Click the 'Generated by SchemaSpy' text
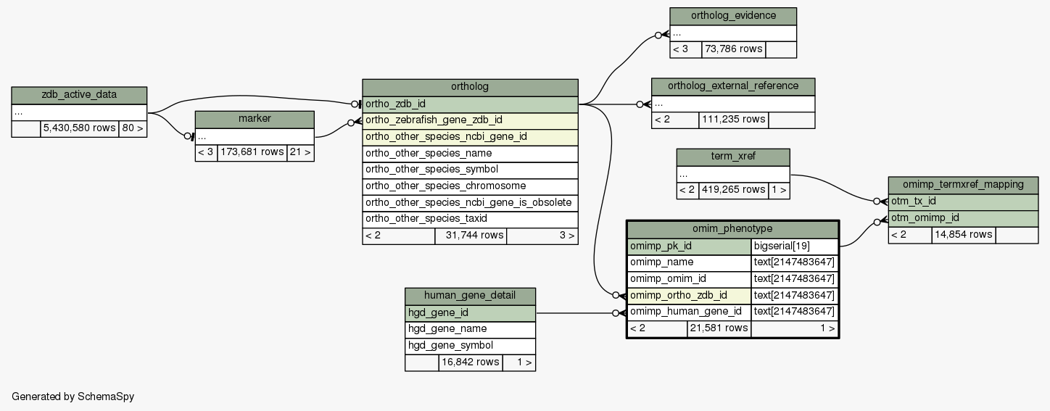Viewport: 1050px width, 411px height. [73, 397]
